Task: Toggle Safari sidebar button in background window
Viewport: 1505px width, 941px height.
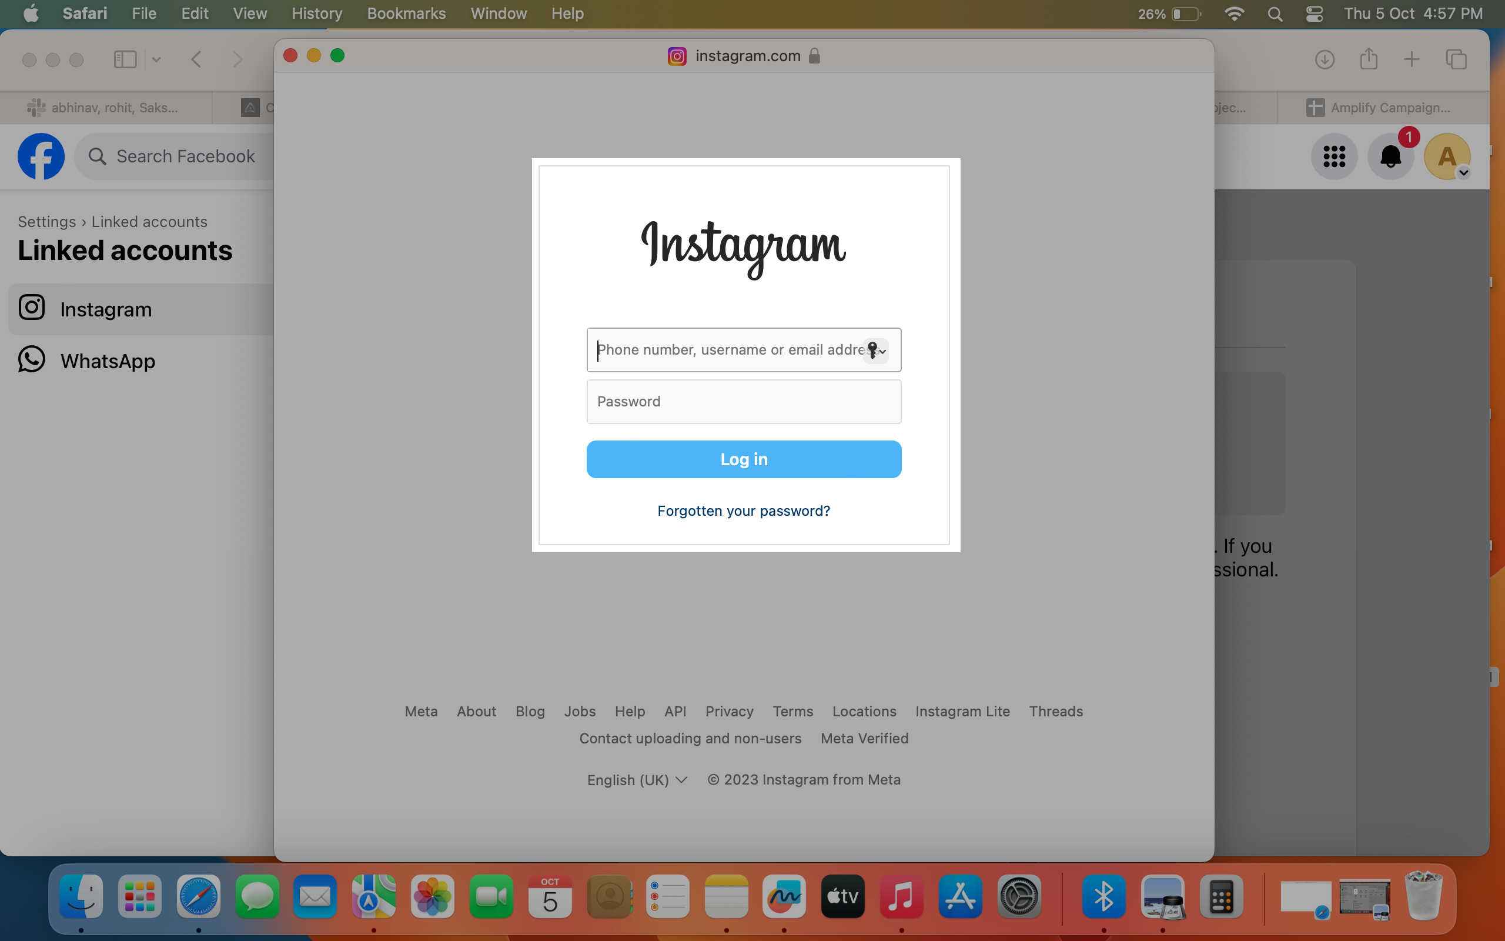Action: click(125, 60)
